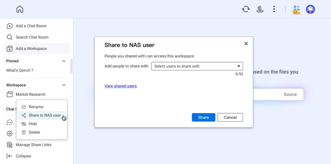This screenshot has width=331, height=164.
Task: Select Search Chat Room in sidebar
Action: [x=32, y=37]
